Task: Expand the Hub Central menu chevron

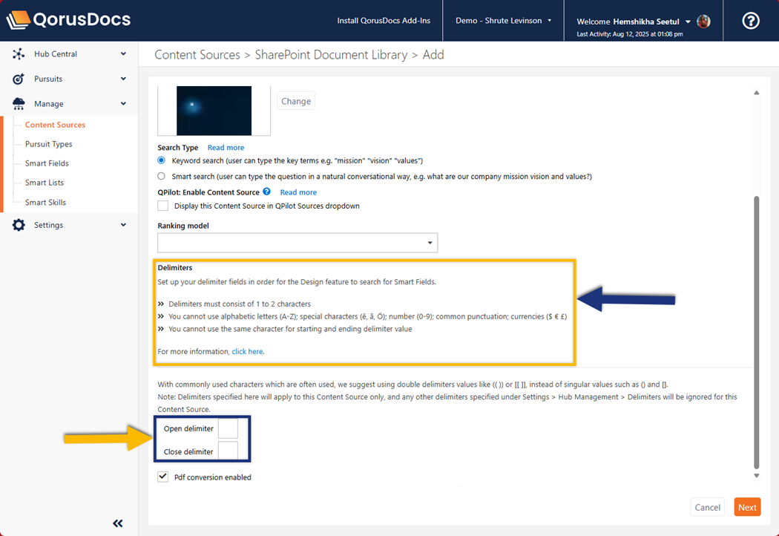Action: (x=123, y=54)
